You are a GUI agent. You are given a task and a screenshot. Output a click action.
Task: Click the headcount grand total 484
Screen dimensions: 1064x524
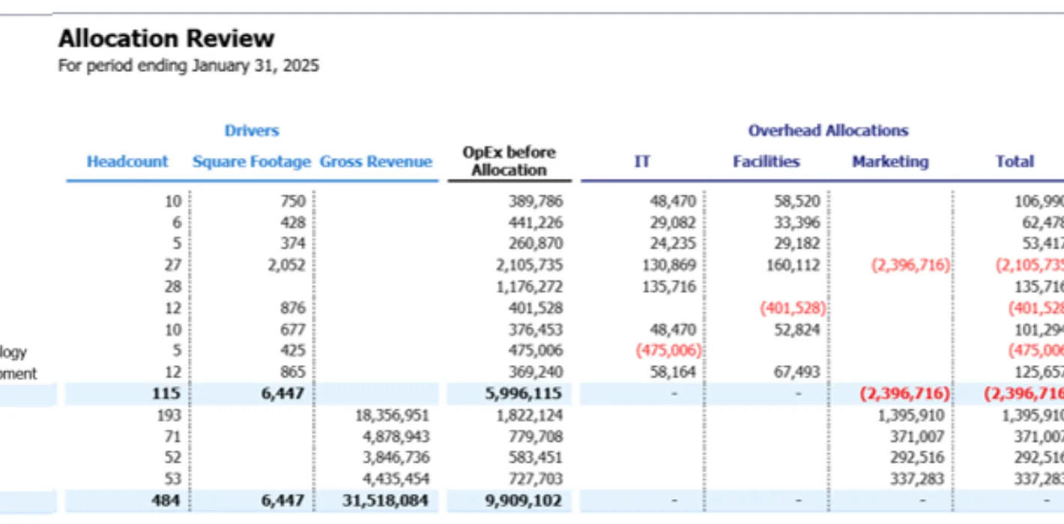pos(167,501)
